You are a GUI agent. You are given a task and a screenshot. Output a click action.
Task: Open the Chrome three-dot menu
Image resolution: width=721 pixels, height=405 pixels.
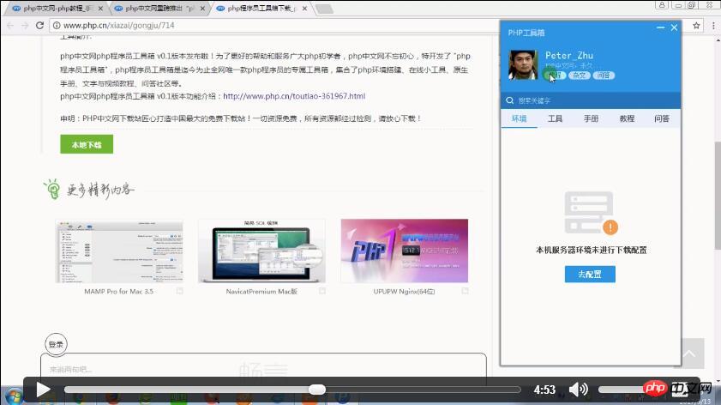713,26
